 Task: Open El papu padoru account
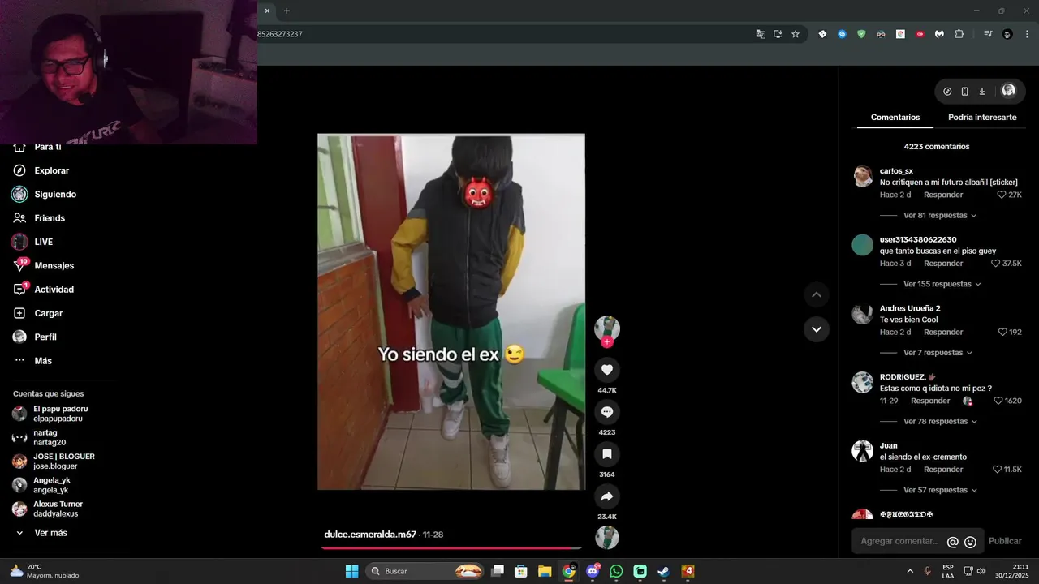pyautogui.click(x=50, y=414)
